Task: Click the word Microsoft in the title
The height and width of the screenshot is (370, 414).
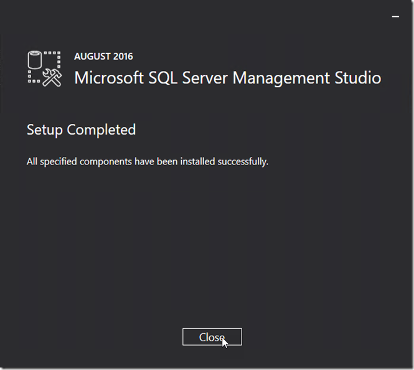Action: pos(109,78)
